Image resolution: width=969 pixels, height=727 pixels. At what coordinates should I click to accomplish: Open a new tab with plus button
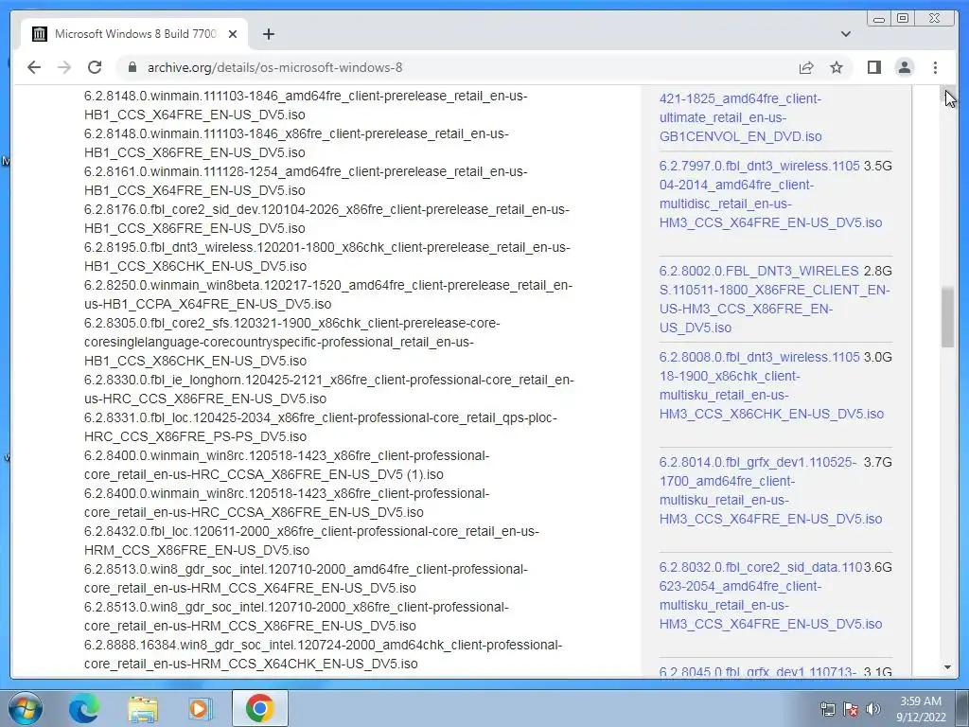pos(268,34)
